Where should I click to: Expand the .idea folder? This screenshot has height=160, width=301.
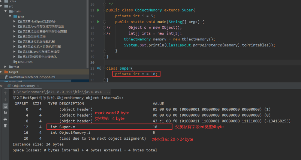1,1
